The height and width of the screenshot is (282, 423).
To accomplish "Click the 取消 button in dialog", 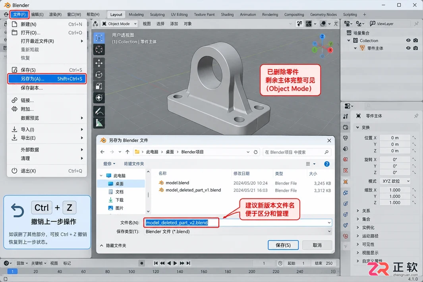I will [317, 245].
